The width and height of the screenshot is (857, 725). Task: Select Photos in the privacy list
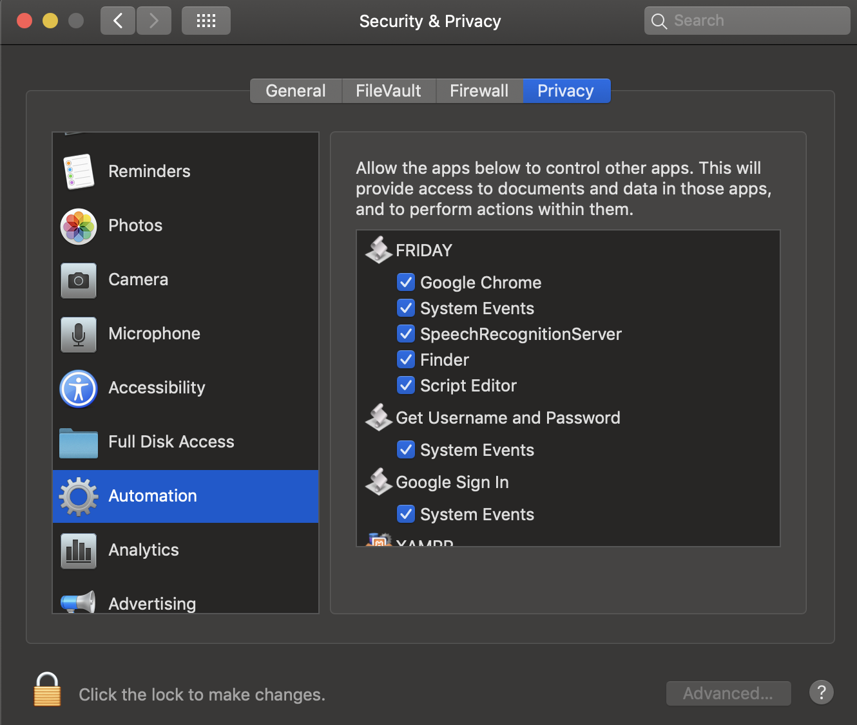tap(186, 226)
